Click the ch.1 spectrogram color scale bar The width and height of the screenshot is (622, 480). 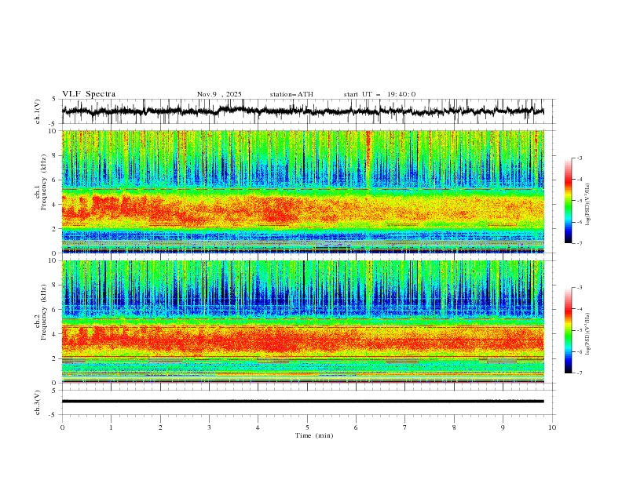[x=568, y=201]
